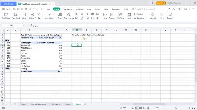Undo the last action

(x=34, y=9)
